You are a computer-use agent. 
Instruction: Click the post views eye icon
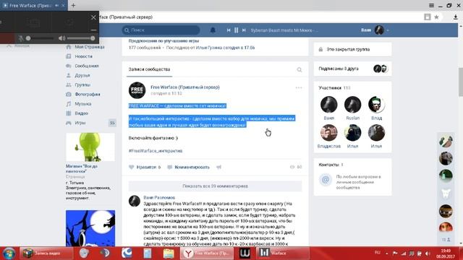point(292,167)
